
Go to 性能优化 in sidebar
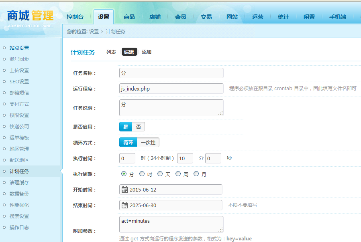[x=19, y=205]
